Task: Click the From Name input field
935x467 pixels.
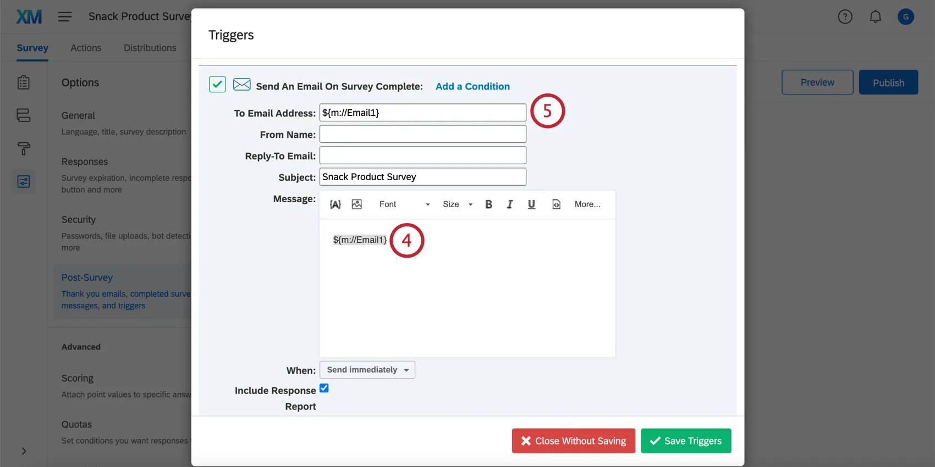Action: coord(422,134)
